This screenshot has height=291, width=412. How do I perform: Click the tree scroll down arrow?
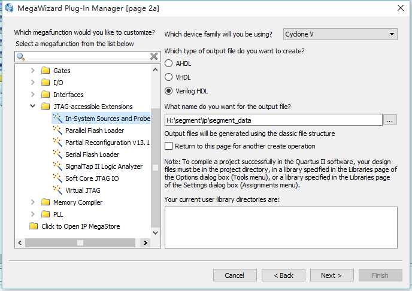(x=155, y=233)
